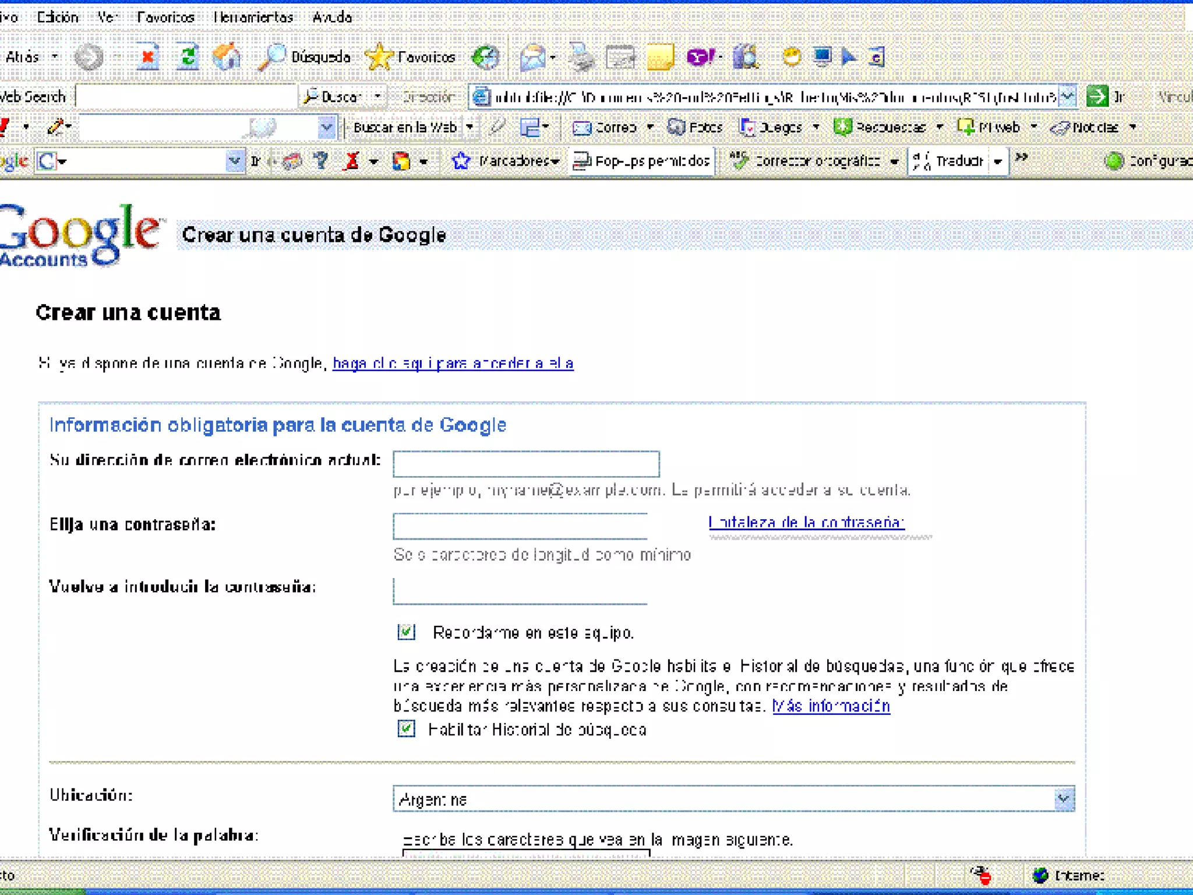This screenshot has height=895, width=1193.
Task: Open the Herramientas menu
Action: coord(253,17)
